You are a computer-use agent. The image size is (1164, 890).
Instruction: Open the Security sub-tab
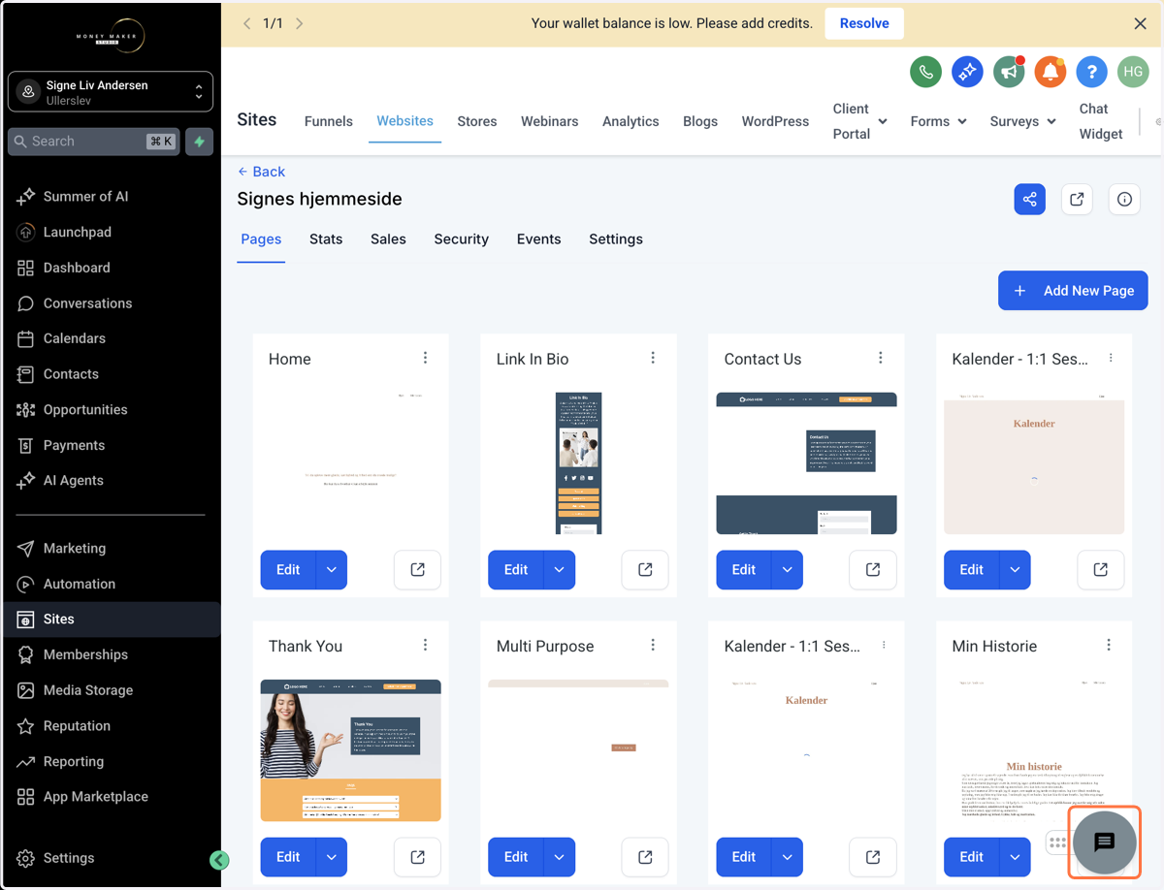[x=462, y=239]
